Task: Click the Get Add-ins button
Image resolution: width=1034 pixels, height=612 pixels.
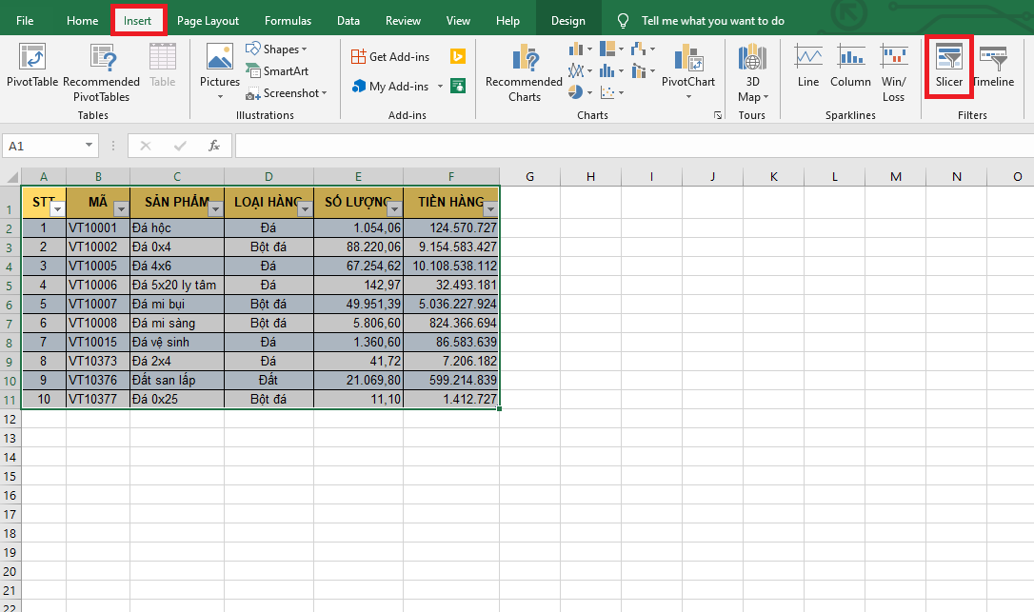Action: pyautogui.click(x=390, y=57)
